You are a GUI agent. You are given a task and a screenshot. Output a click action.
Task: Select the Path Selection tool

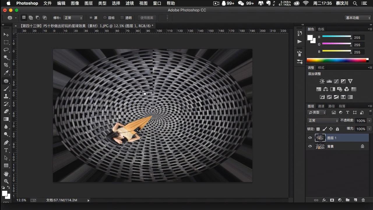(6, 158)
